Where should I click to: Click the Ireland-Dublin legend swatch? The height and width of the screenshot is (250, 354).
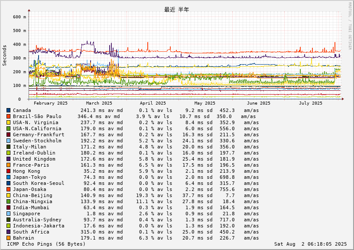coord(8,153)
